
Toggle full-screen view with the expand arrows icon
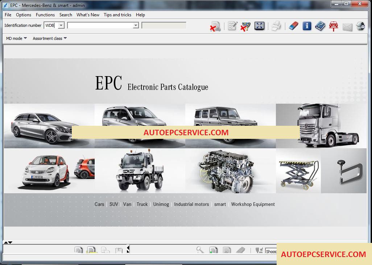[x=259, y=26]
